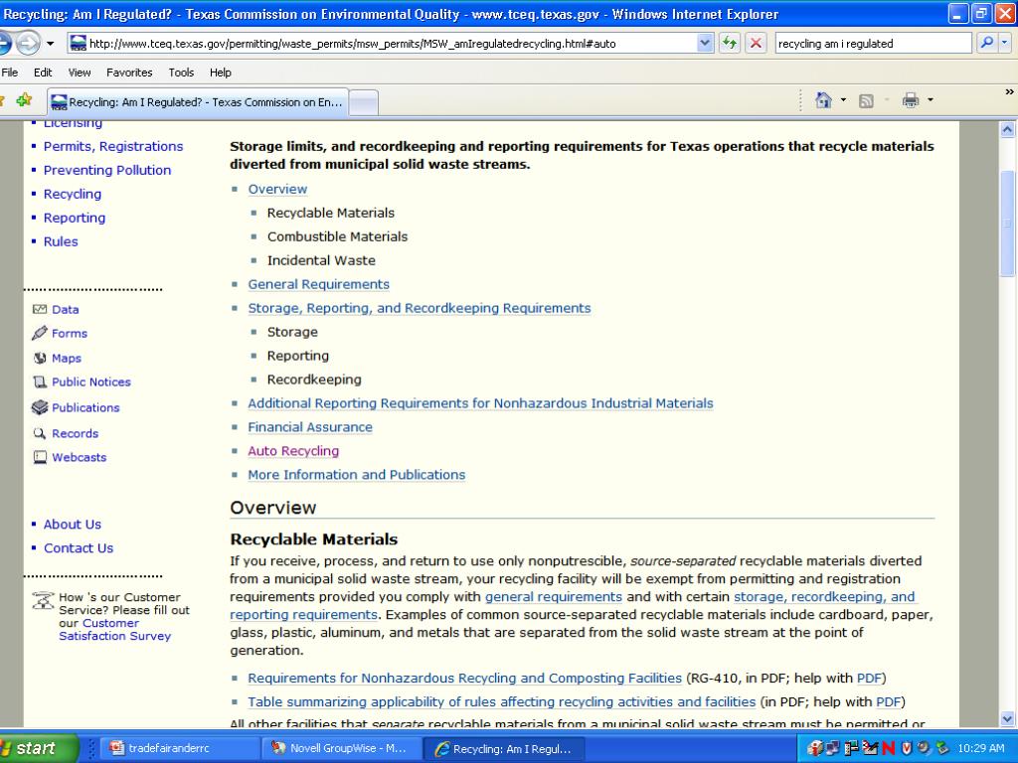Screen dimensions: 1018x763
Task: Expand the address bar history dropdown
Action: (x=705, y=44)
